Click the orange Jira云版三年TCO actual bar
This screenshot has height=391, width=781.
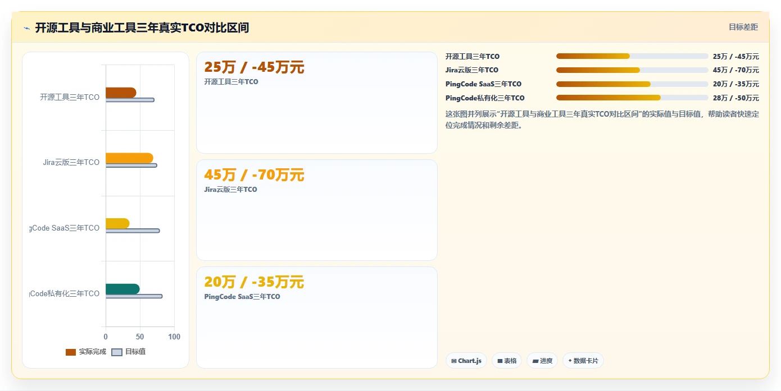click(x=129, y=158)
